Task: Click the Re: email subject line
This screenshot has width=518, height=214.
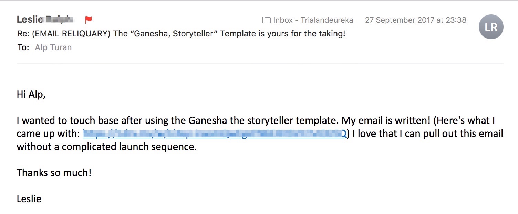Action: [181, 34]
